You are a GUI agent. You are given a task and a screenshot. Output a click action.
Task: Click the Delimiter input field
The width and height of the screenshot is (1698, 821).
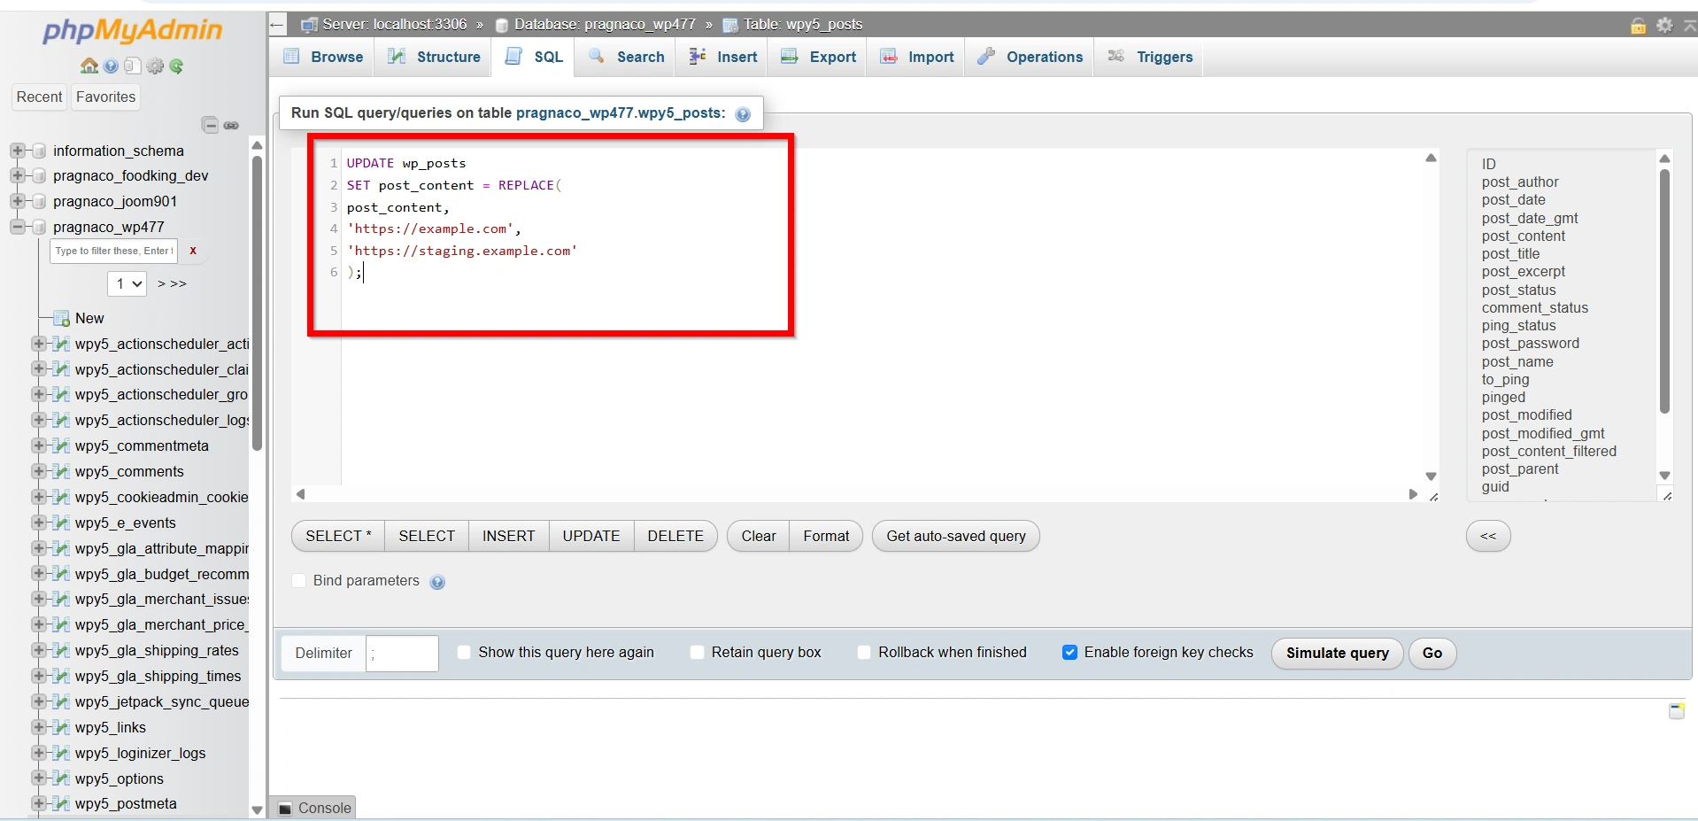402,654
